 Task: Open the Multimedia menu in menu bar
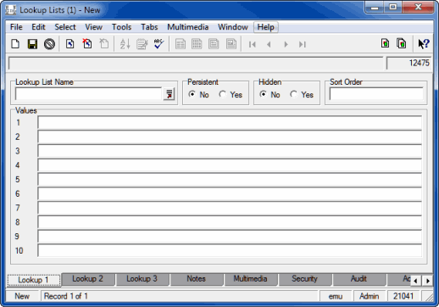(188, 27)
